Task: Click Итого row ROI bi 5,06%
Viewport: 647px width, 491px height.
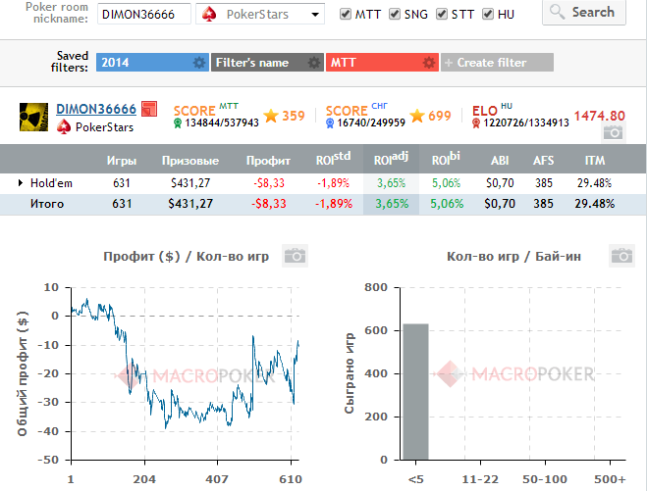Action: click(447, 204)
